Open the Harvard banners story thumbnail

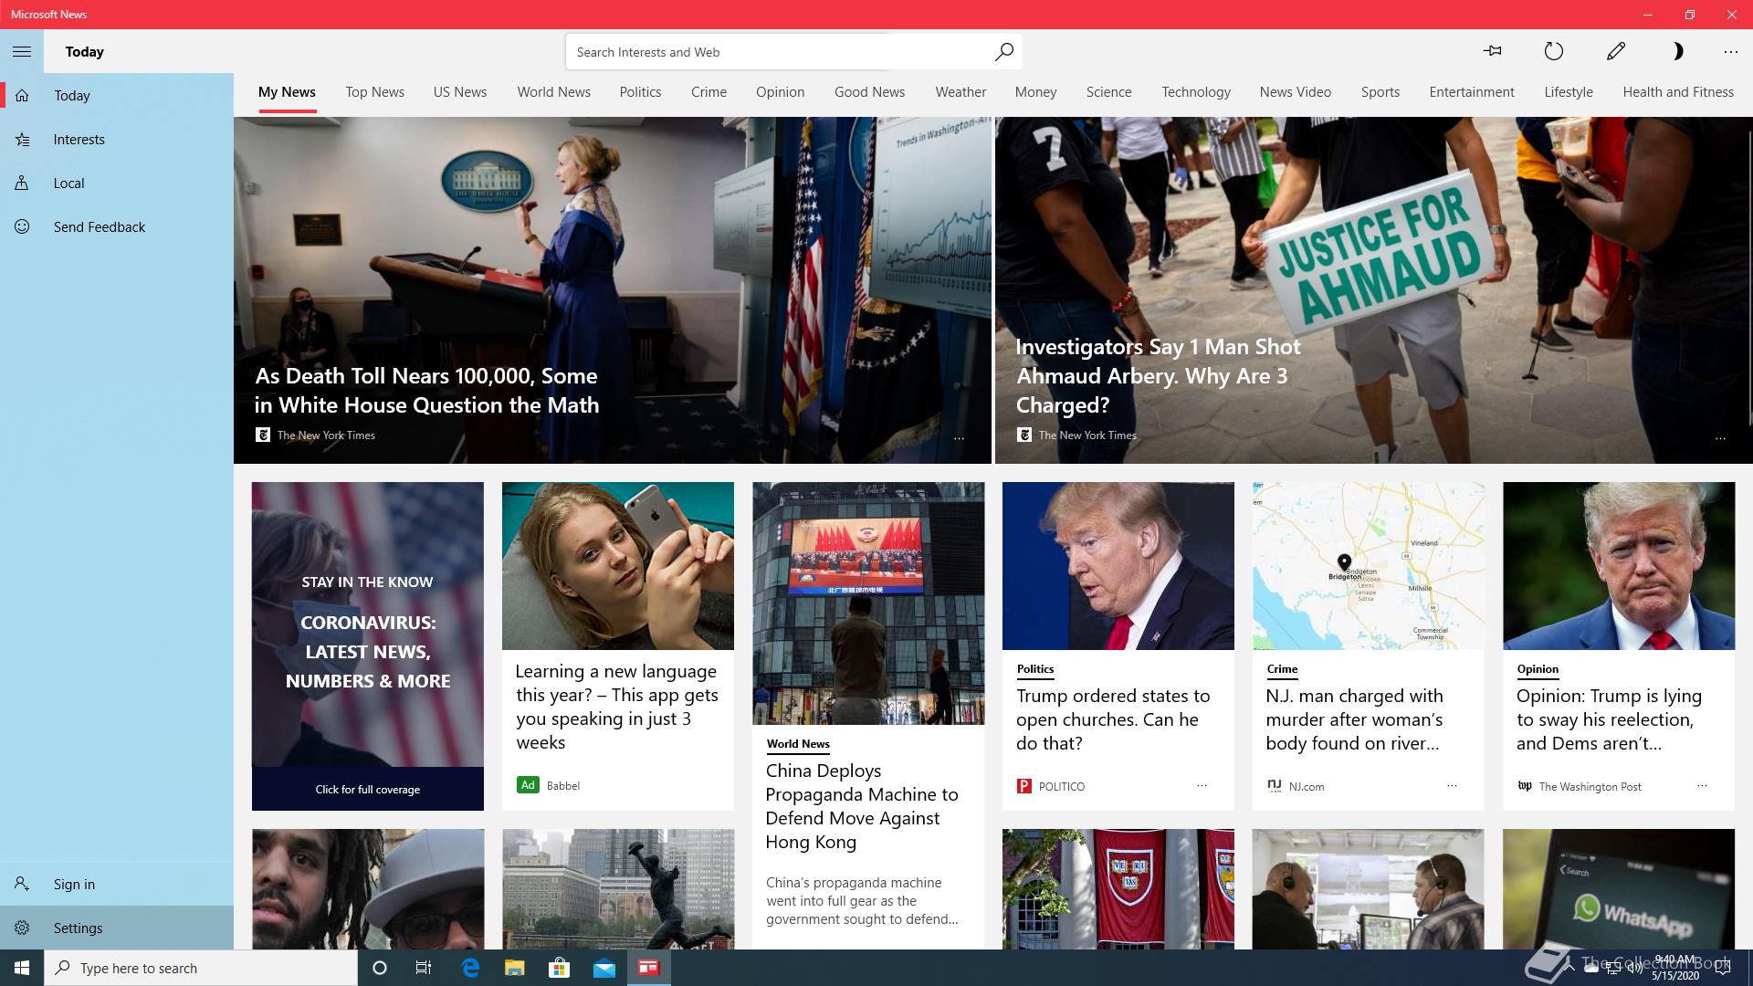tap(1118, 889)
